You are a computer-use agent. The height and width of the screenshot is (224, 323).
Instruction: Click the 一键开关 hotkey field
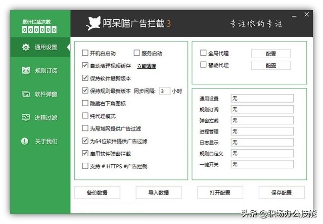pos(262,164)
